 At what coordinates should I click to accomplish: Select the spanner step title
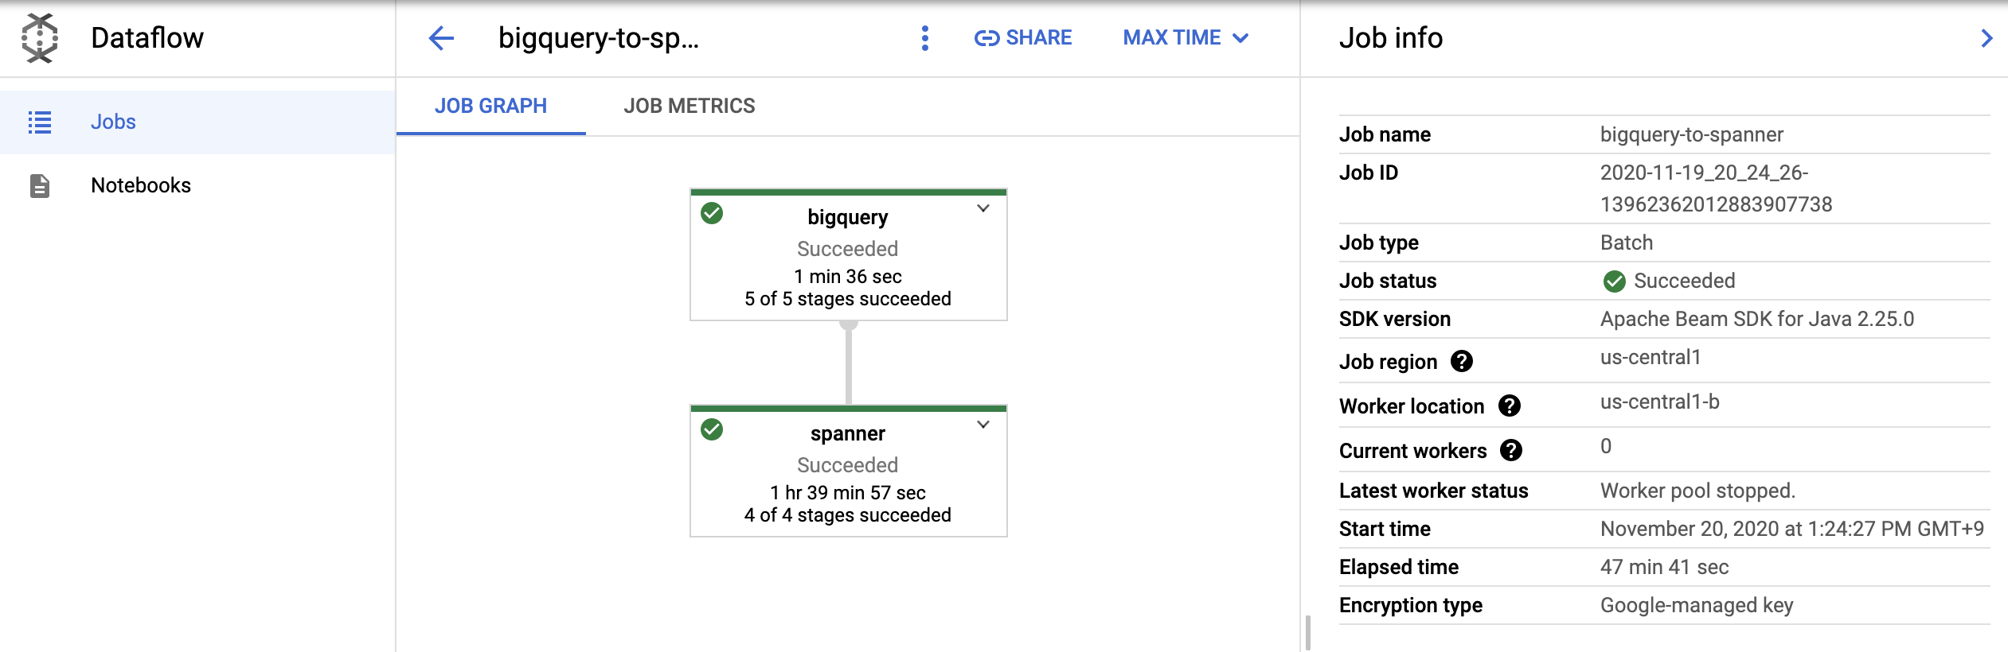pos(848,433)
